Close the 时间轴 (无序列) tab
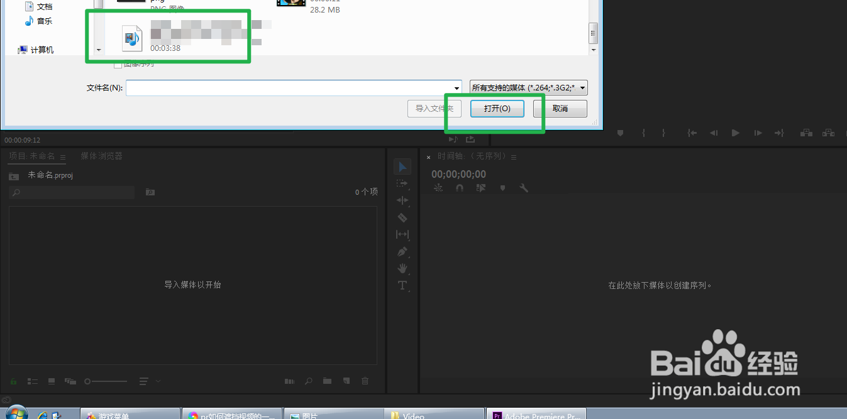This screenshot has height=419, width=847. (429, 157)
